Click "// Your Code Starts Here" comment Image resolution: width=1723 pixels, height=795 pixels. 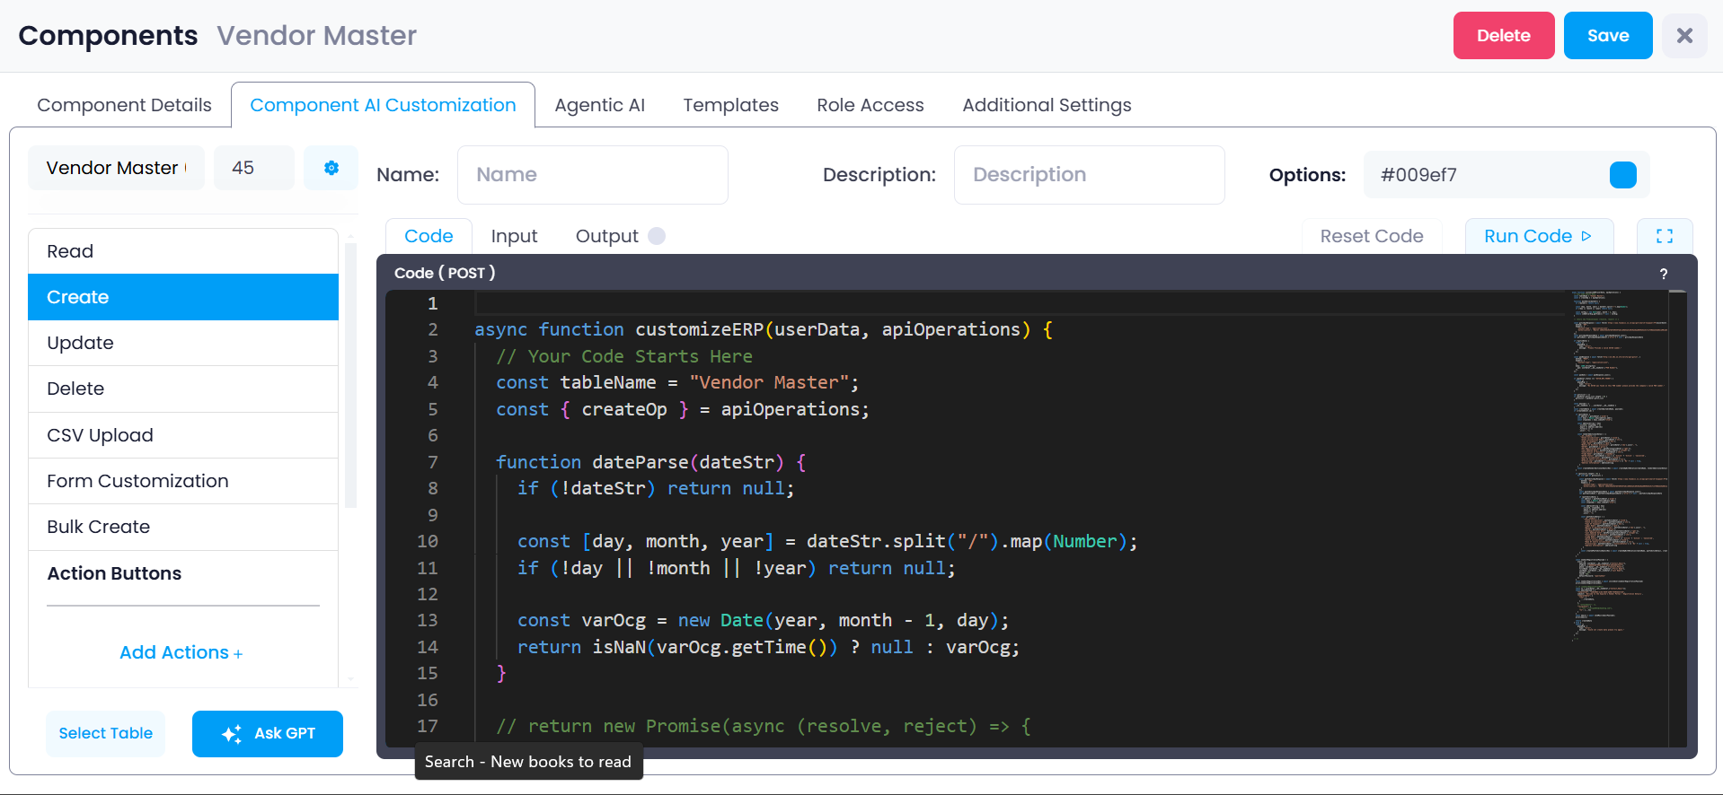(x=624, y=357)
